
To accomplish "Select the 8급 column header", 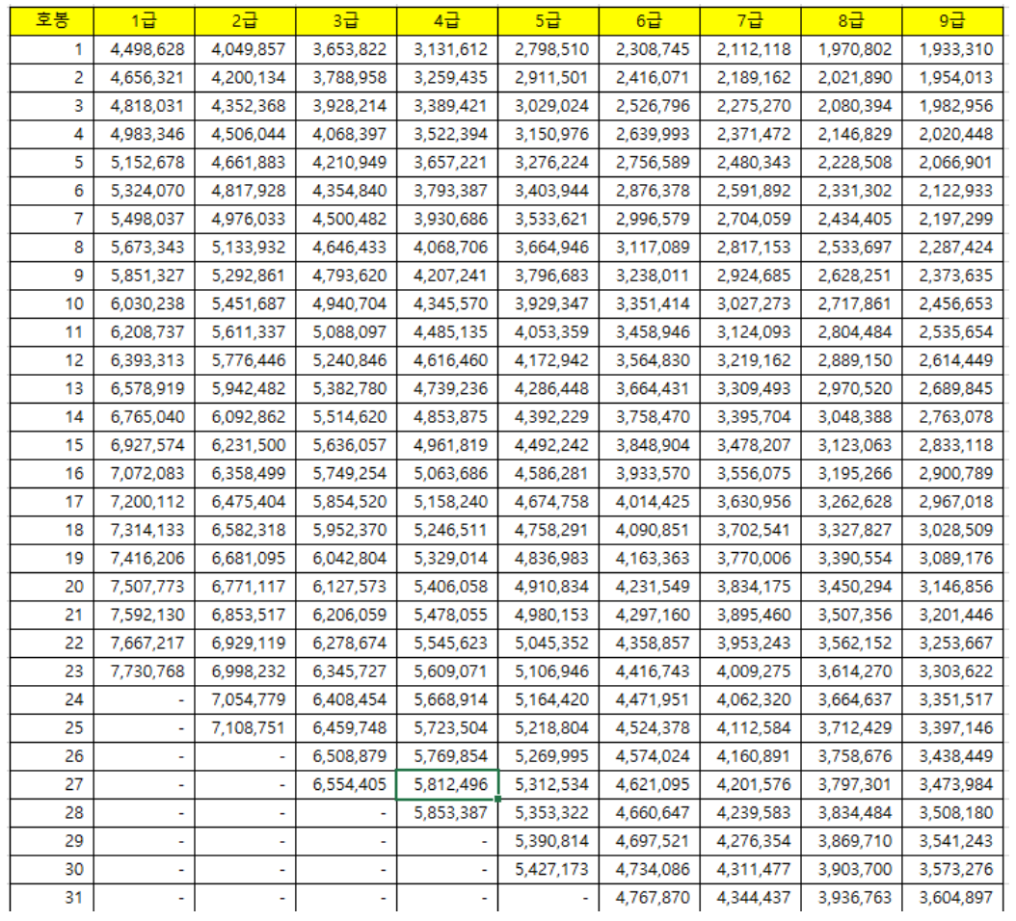I will tap(851, 21).
